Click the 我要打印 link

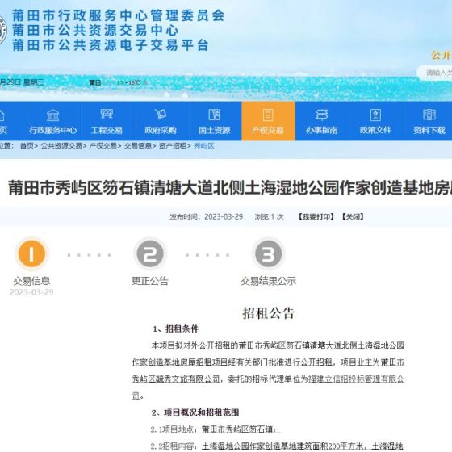tap(316, 216)
